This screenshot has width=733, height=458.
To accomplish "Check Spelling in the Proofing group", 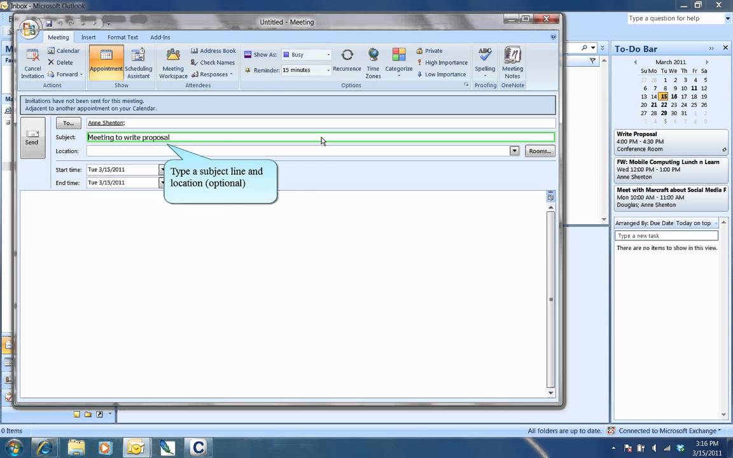I will click(x=485, y=62).
